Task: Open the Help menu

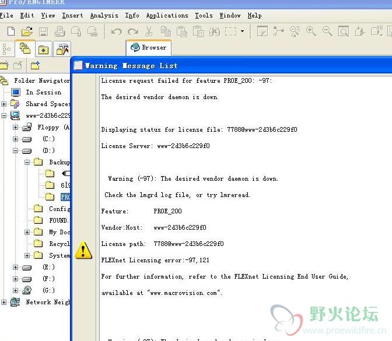Action: (x=254, y=16)
